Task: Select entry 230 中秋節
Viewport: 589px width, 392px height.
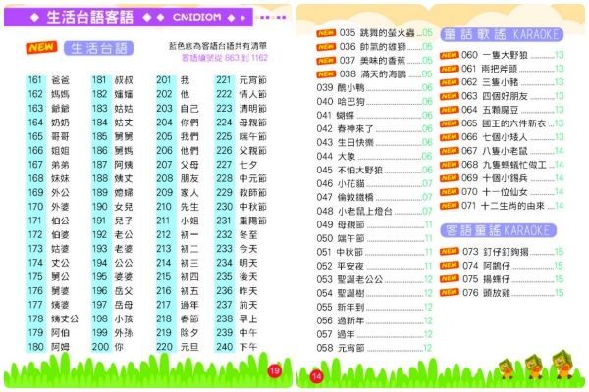Action: 241,207
